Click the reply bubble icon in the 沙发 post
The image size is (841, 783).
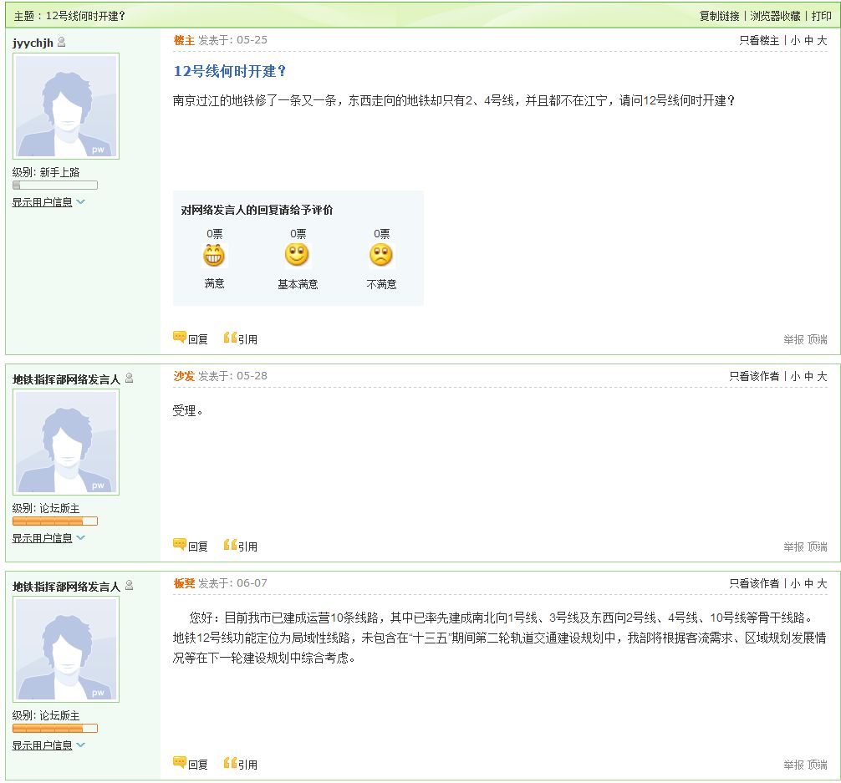[x=179, y=544]
